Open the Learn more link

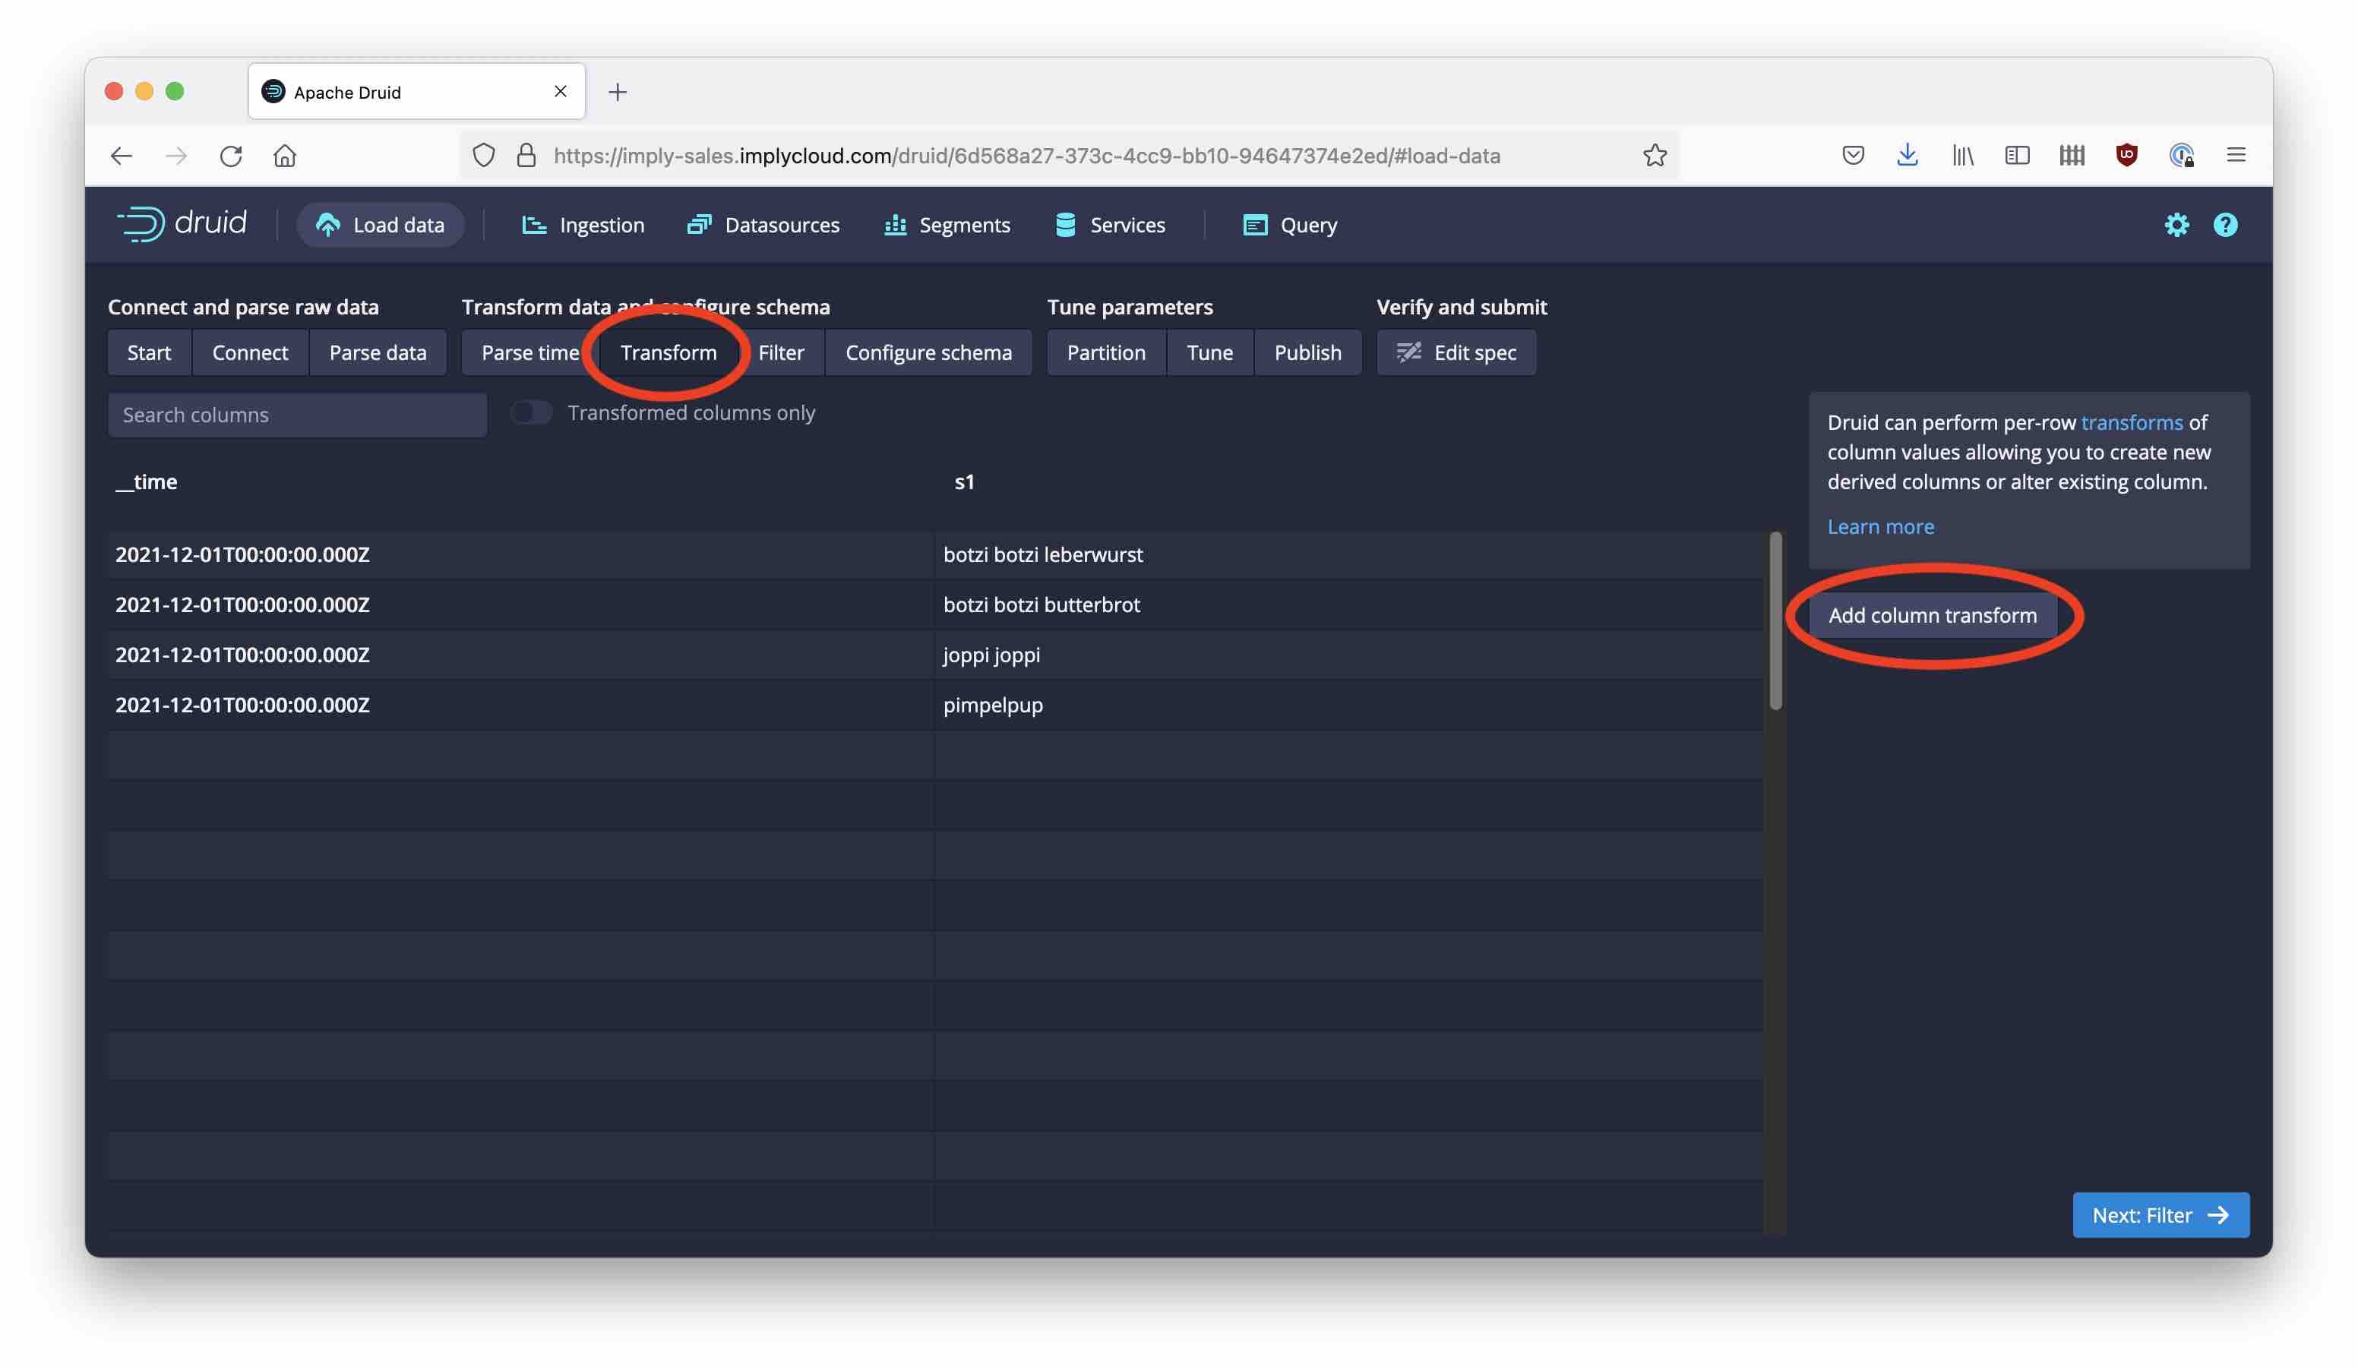point(1880,526)
